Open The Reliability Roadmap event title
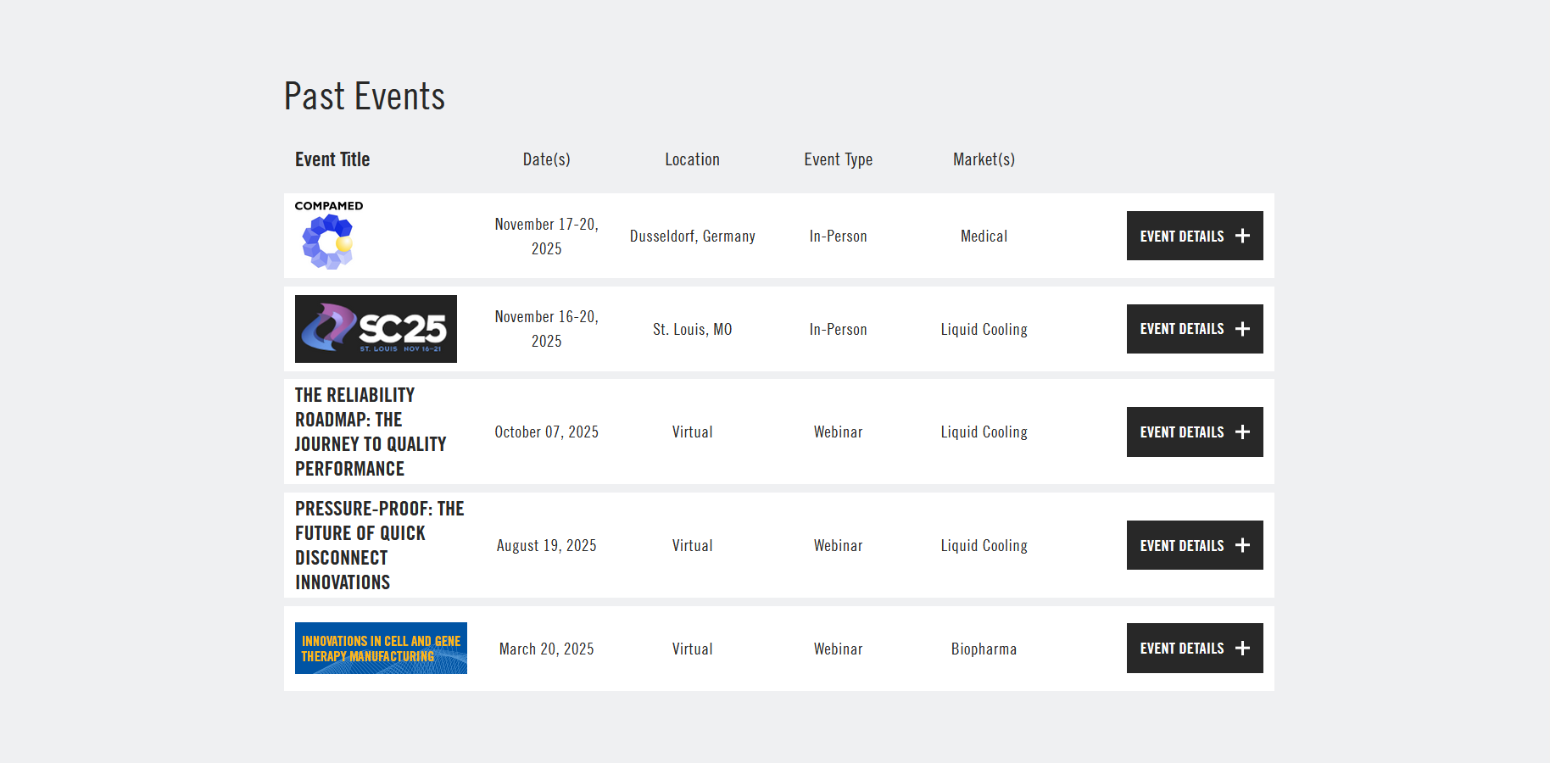The image size is (1550, 763). 371,432
